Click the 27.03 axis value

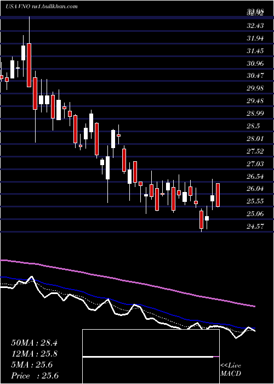click(x=255, y=163)
